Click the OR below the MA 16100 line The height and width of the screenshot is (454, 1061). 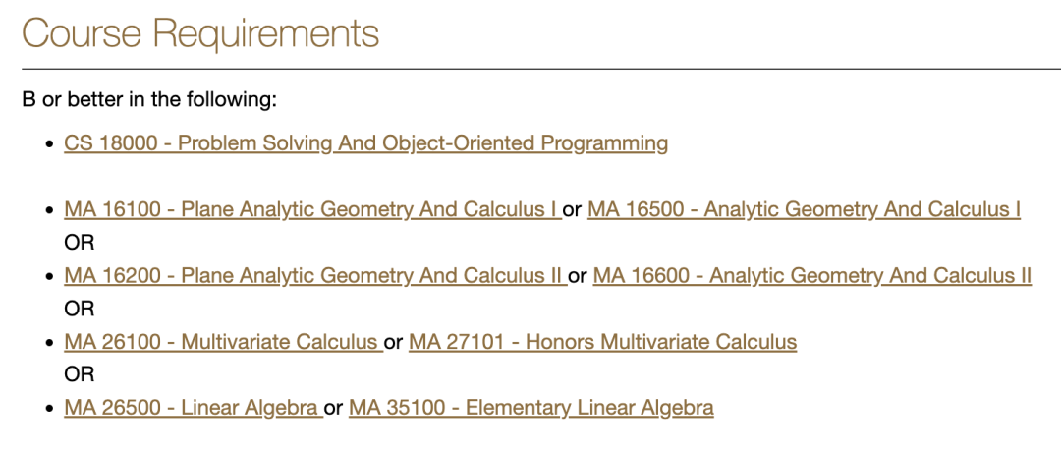[80, 243]
